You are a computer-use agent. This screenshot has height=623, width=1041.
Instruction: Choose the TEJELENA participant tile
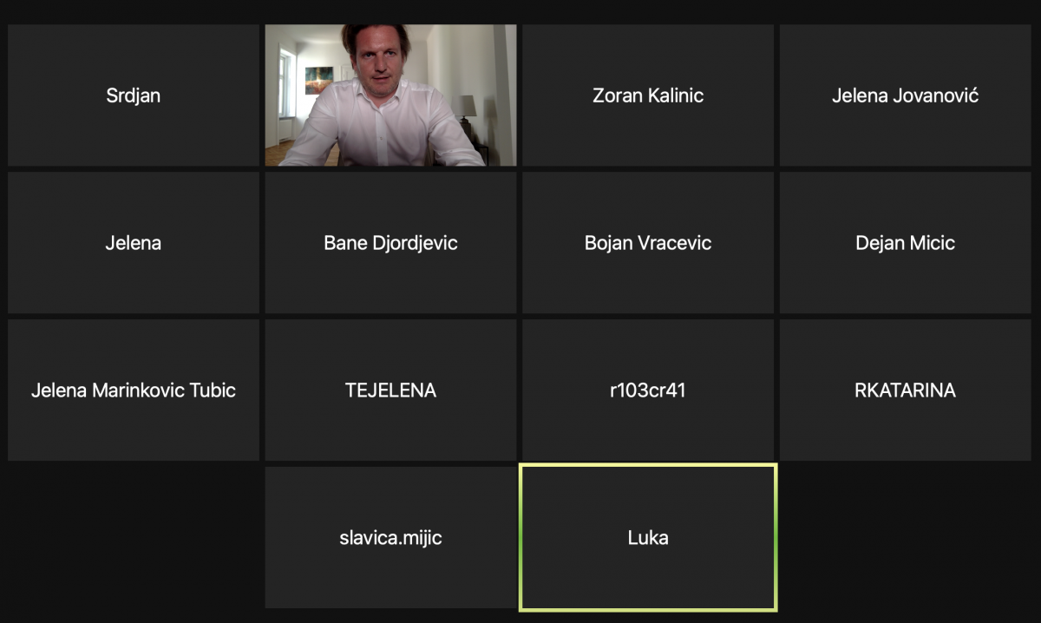pos(390,390)
